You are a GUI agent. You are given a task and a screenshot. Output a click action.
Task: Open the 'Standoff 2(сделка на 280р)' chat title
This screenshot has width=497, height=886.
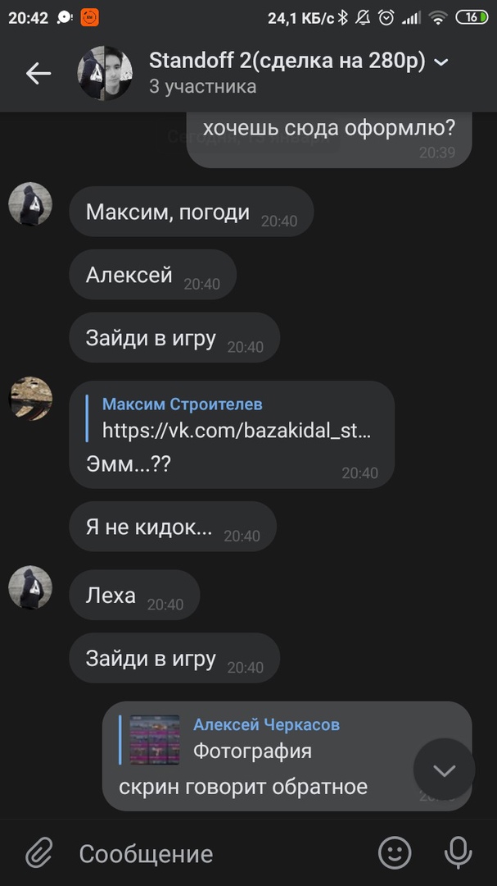pyautogui.click(x=287, y=61)
